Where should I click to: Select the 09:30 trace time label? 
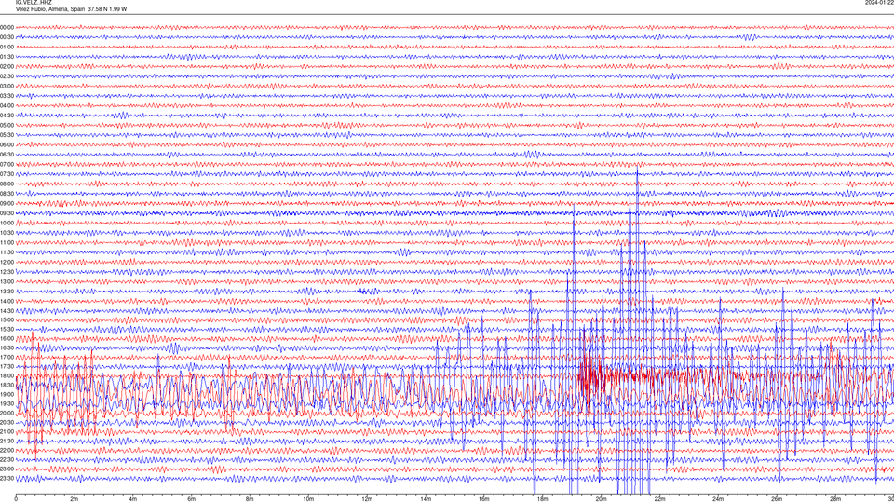tap(7, 213)
